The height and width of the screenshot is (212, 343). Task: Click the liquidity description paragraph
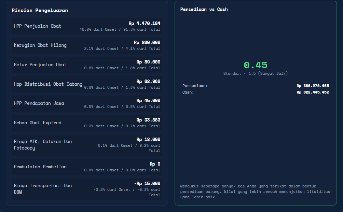[255, 192]
